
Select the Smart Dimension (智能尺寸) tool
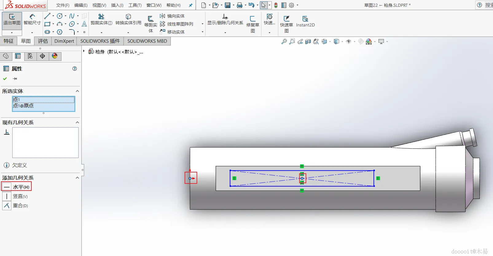(32, 20)
